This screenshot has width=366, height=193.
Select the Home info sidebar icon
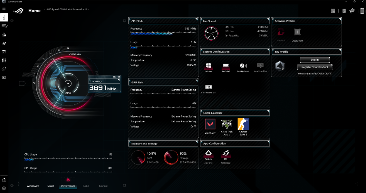coord(4,17)
